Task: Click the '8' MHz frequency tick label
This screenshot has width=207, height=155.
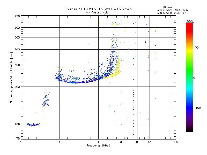Action: (x=137, y=142)
